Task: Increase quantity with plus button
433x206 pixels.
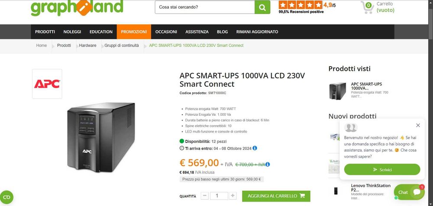Action: coord(233,196)
